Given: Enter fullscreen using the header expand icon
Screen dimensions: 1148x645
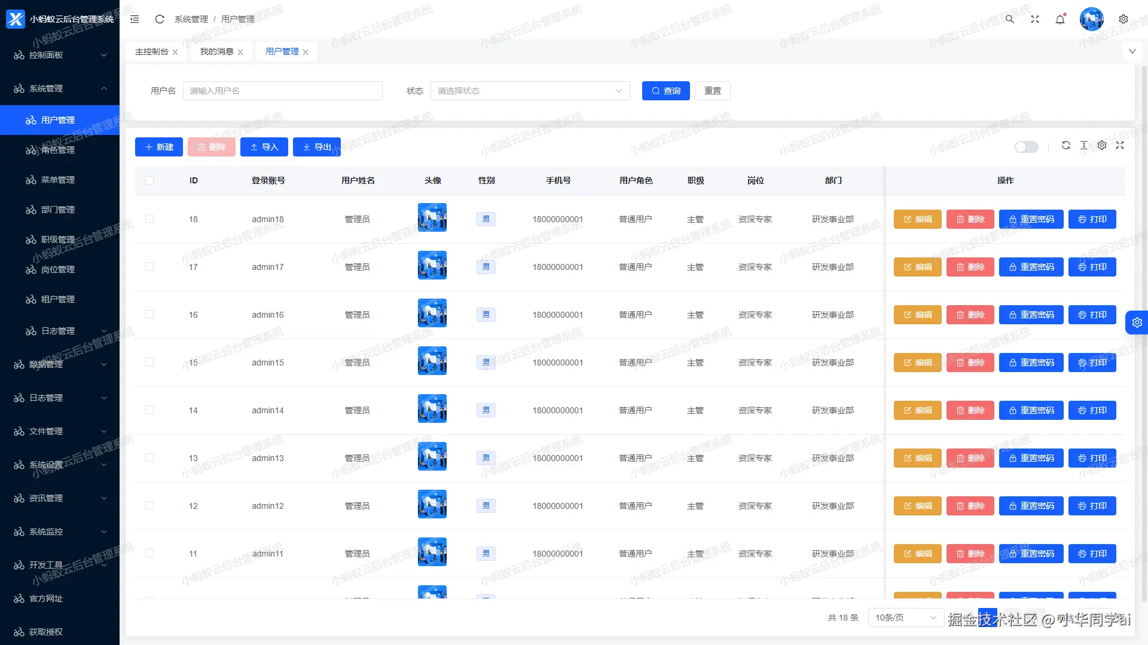Looking at the screenshot, I should pyautogui.click(x=1035, y=19).
